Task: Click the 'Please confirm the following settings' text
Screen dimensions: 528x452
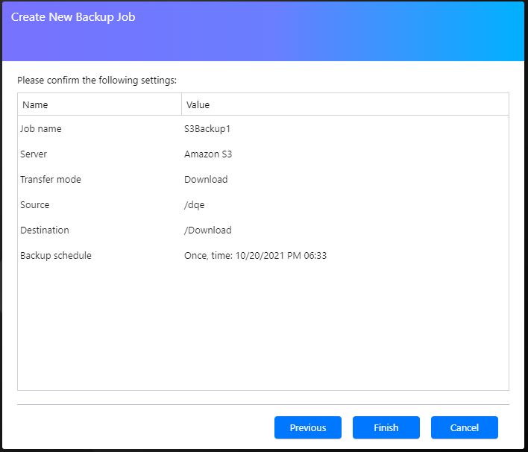Action: coord(97,80)
